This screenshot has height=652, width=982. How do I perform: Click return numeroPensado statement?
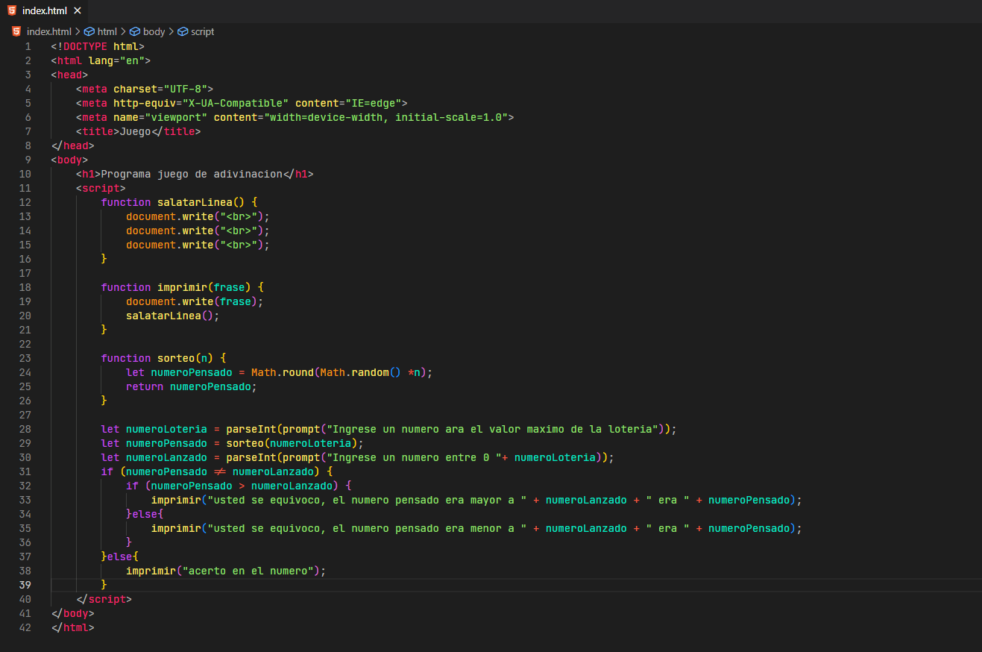pyautogui.click(x=192, y=386)
